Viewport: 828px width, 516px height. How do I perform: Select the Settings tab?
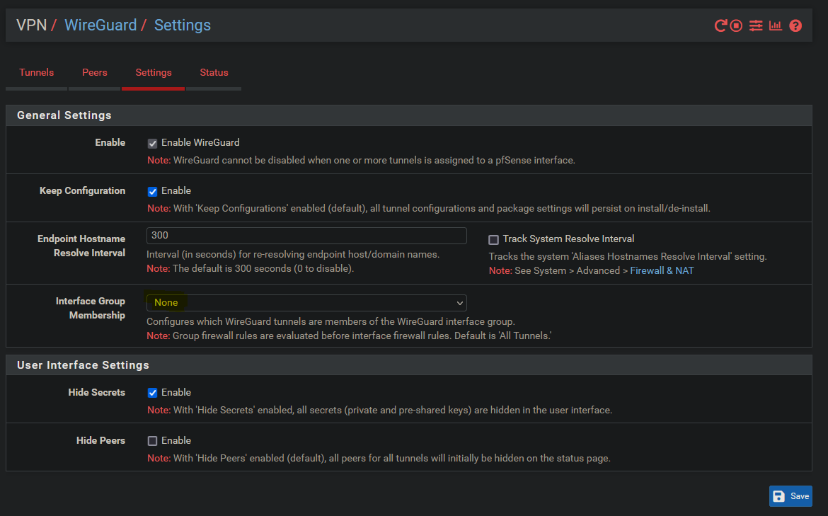[x=153, y=72]
